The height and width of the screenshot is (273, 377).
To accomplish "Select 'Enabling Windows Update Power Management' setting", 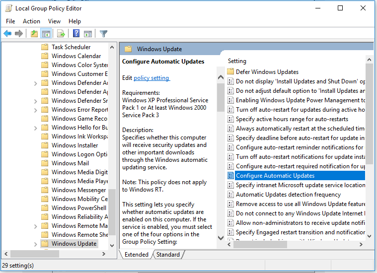I will [301, 100].
